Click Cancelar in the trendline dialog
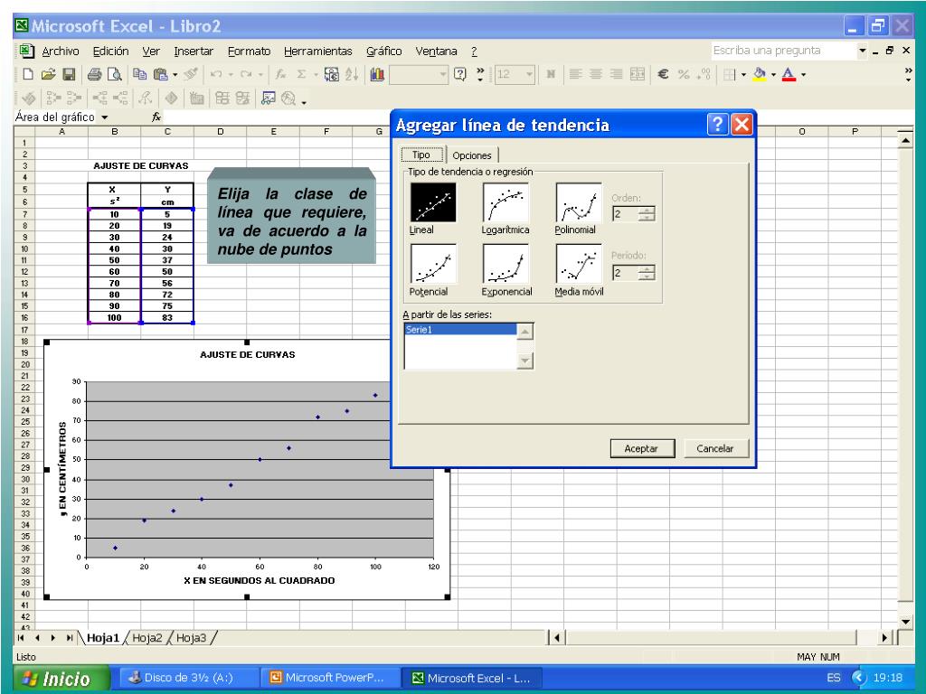926x694 pixels. 715,448
